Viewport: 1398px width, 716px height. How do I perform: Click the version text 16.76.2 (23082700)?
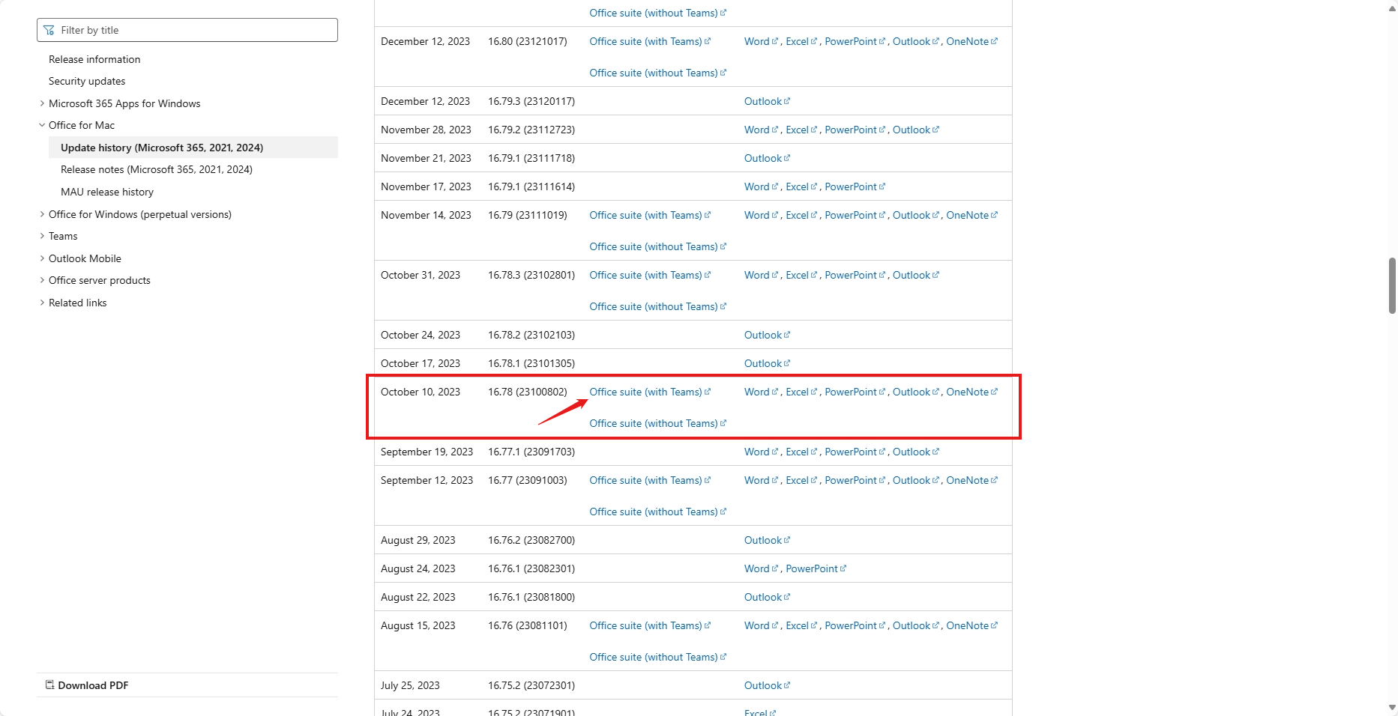click(531, 540)
